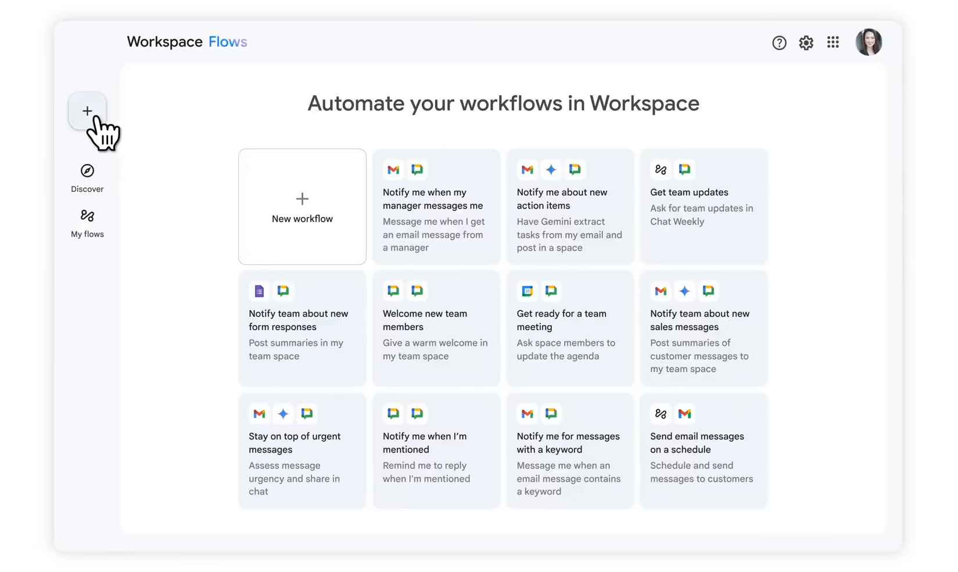Open the Settings gear icon

click(806, 42)
